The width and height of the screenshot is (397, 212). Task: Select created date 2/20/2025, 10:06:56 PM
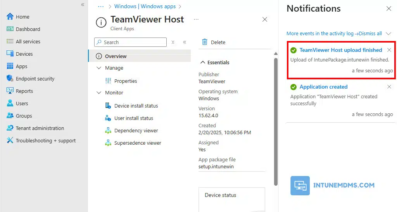224,132
